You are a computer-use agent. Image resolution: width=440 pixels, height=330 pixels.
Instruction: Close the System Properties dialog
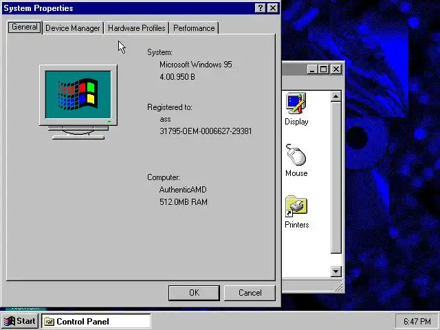273,8
